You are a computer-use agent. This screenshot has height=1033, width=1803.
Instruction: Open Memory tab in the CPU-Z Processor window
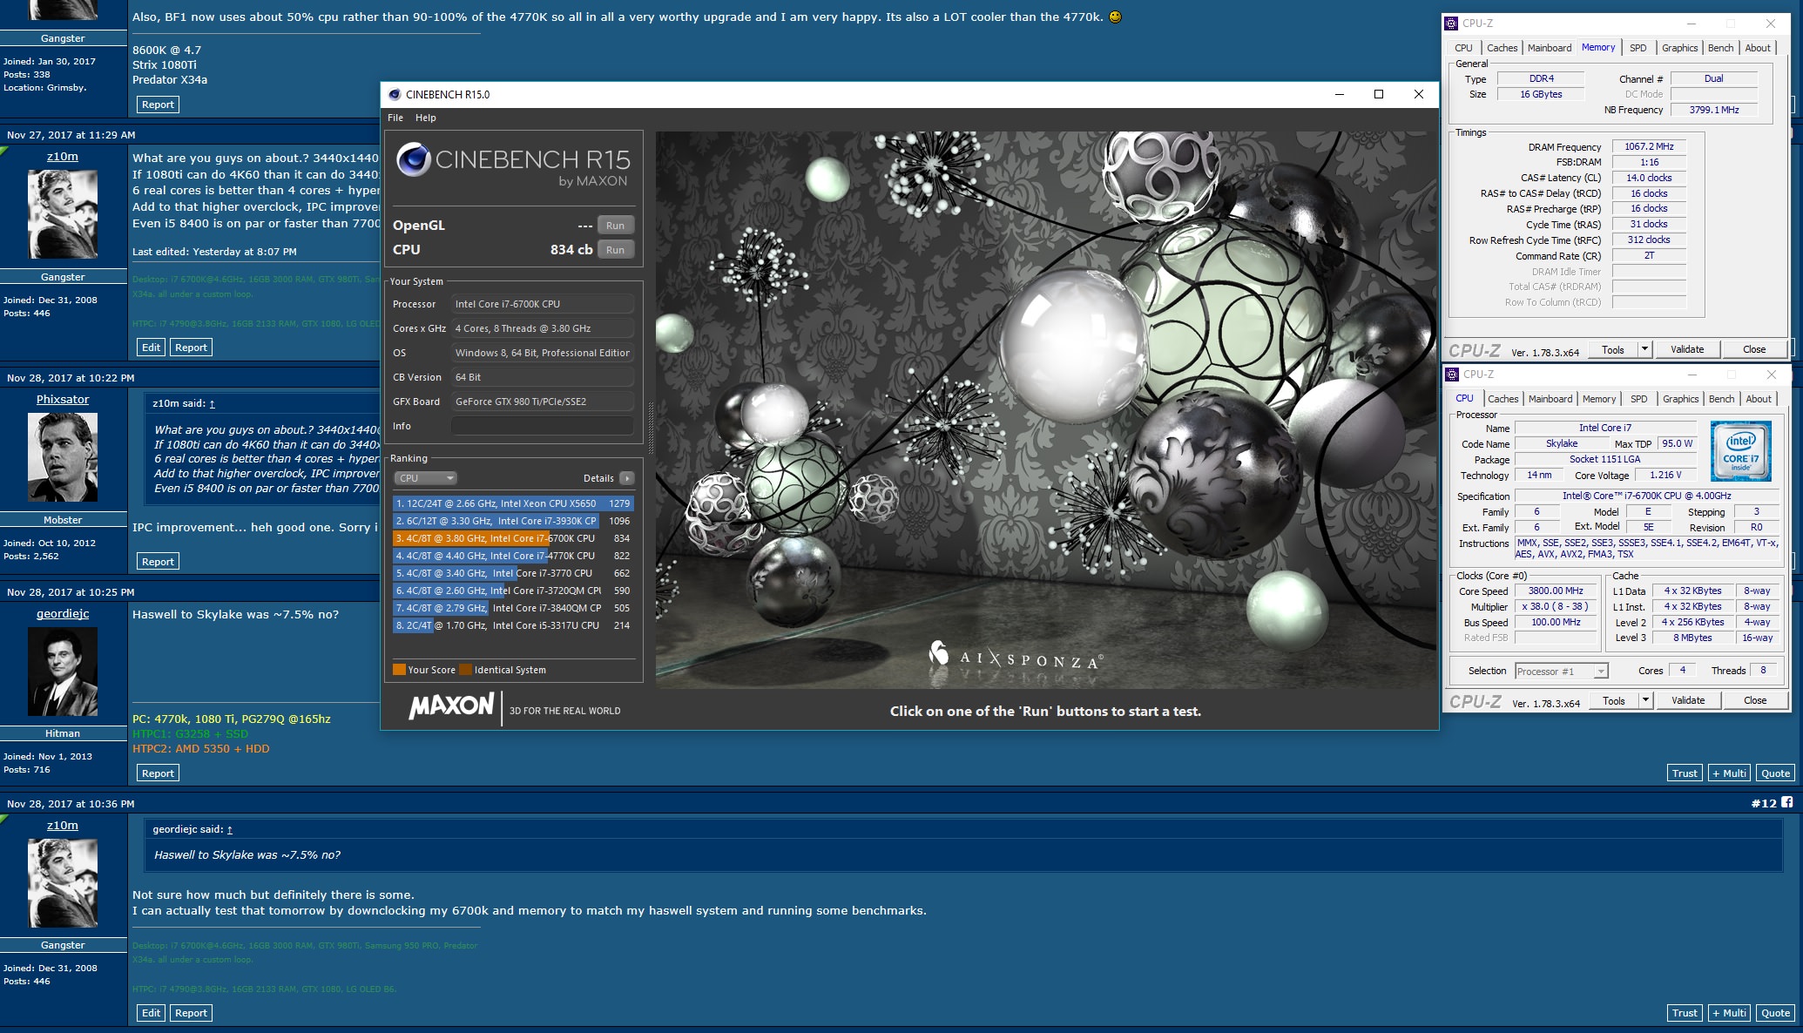[x=1599, y=399]
